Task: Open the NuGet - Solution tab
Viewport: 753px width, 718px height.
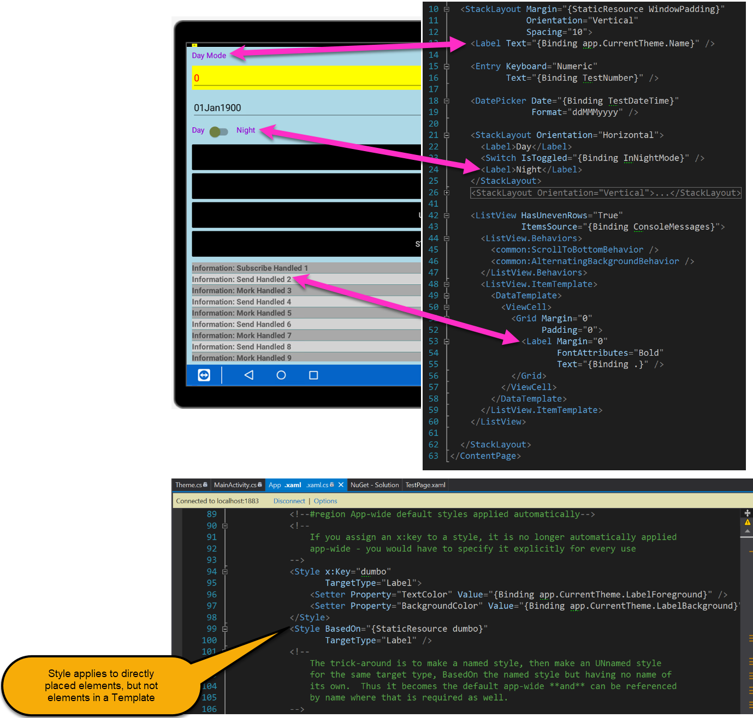Action: [375, 484]
